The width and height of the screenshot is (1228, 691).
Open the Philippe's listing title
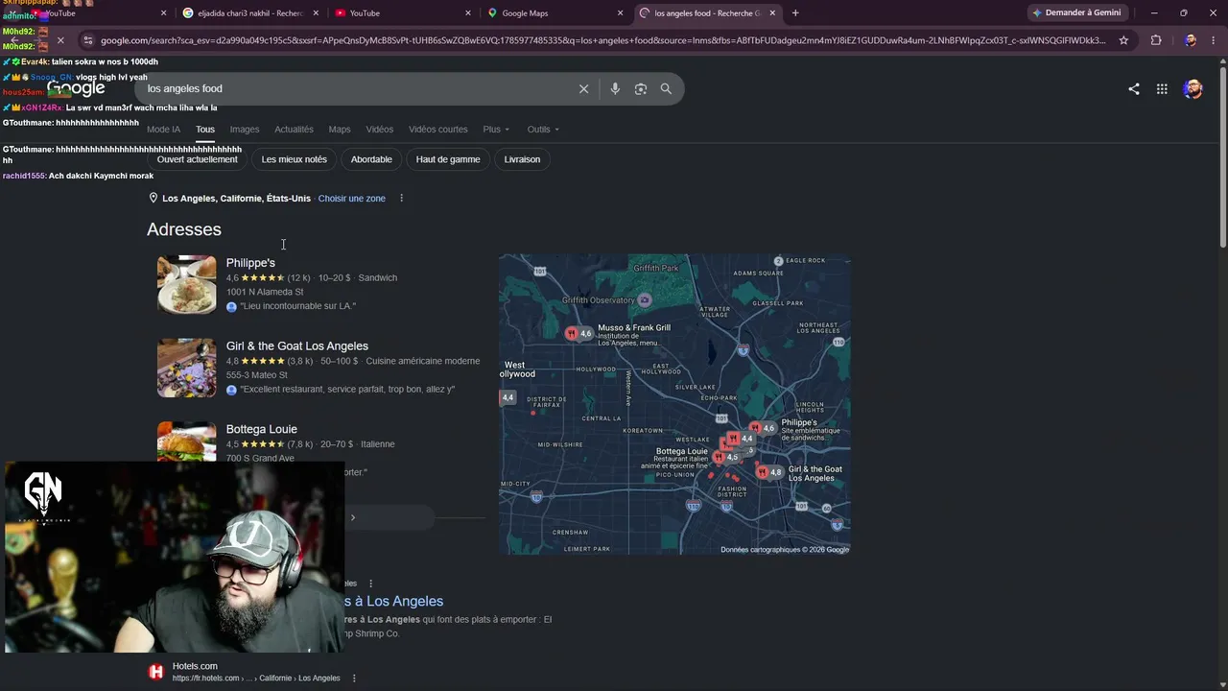250,263
